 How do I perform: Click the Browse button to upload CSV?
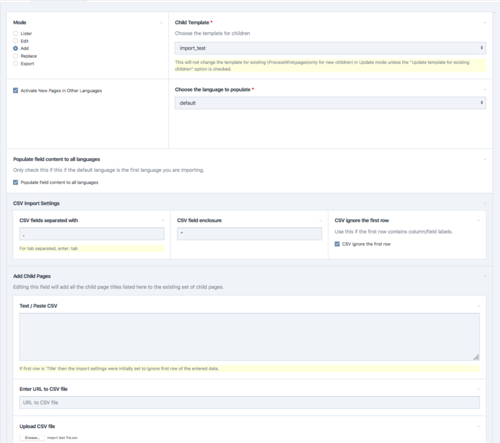coord(32,438)
